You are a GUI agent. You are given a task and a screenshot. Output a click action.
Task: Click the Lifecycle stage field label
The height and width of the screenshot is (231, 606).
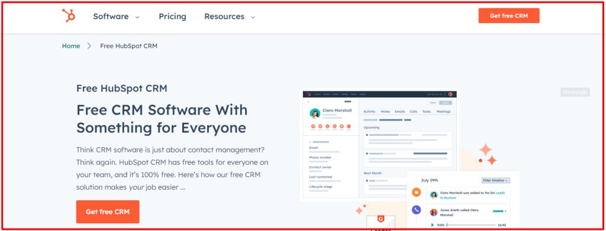[x=320, y=187]
